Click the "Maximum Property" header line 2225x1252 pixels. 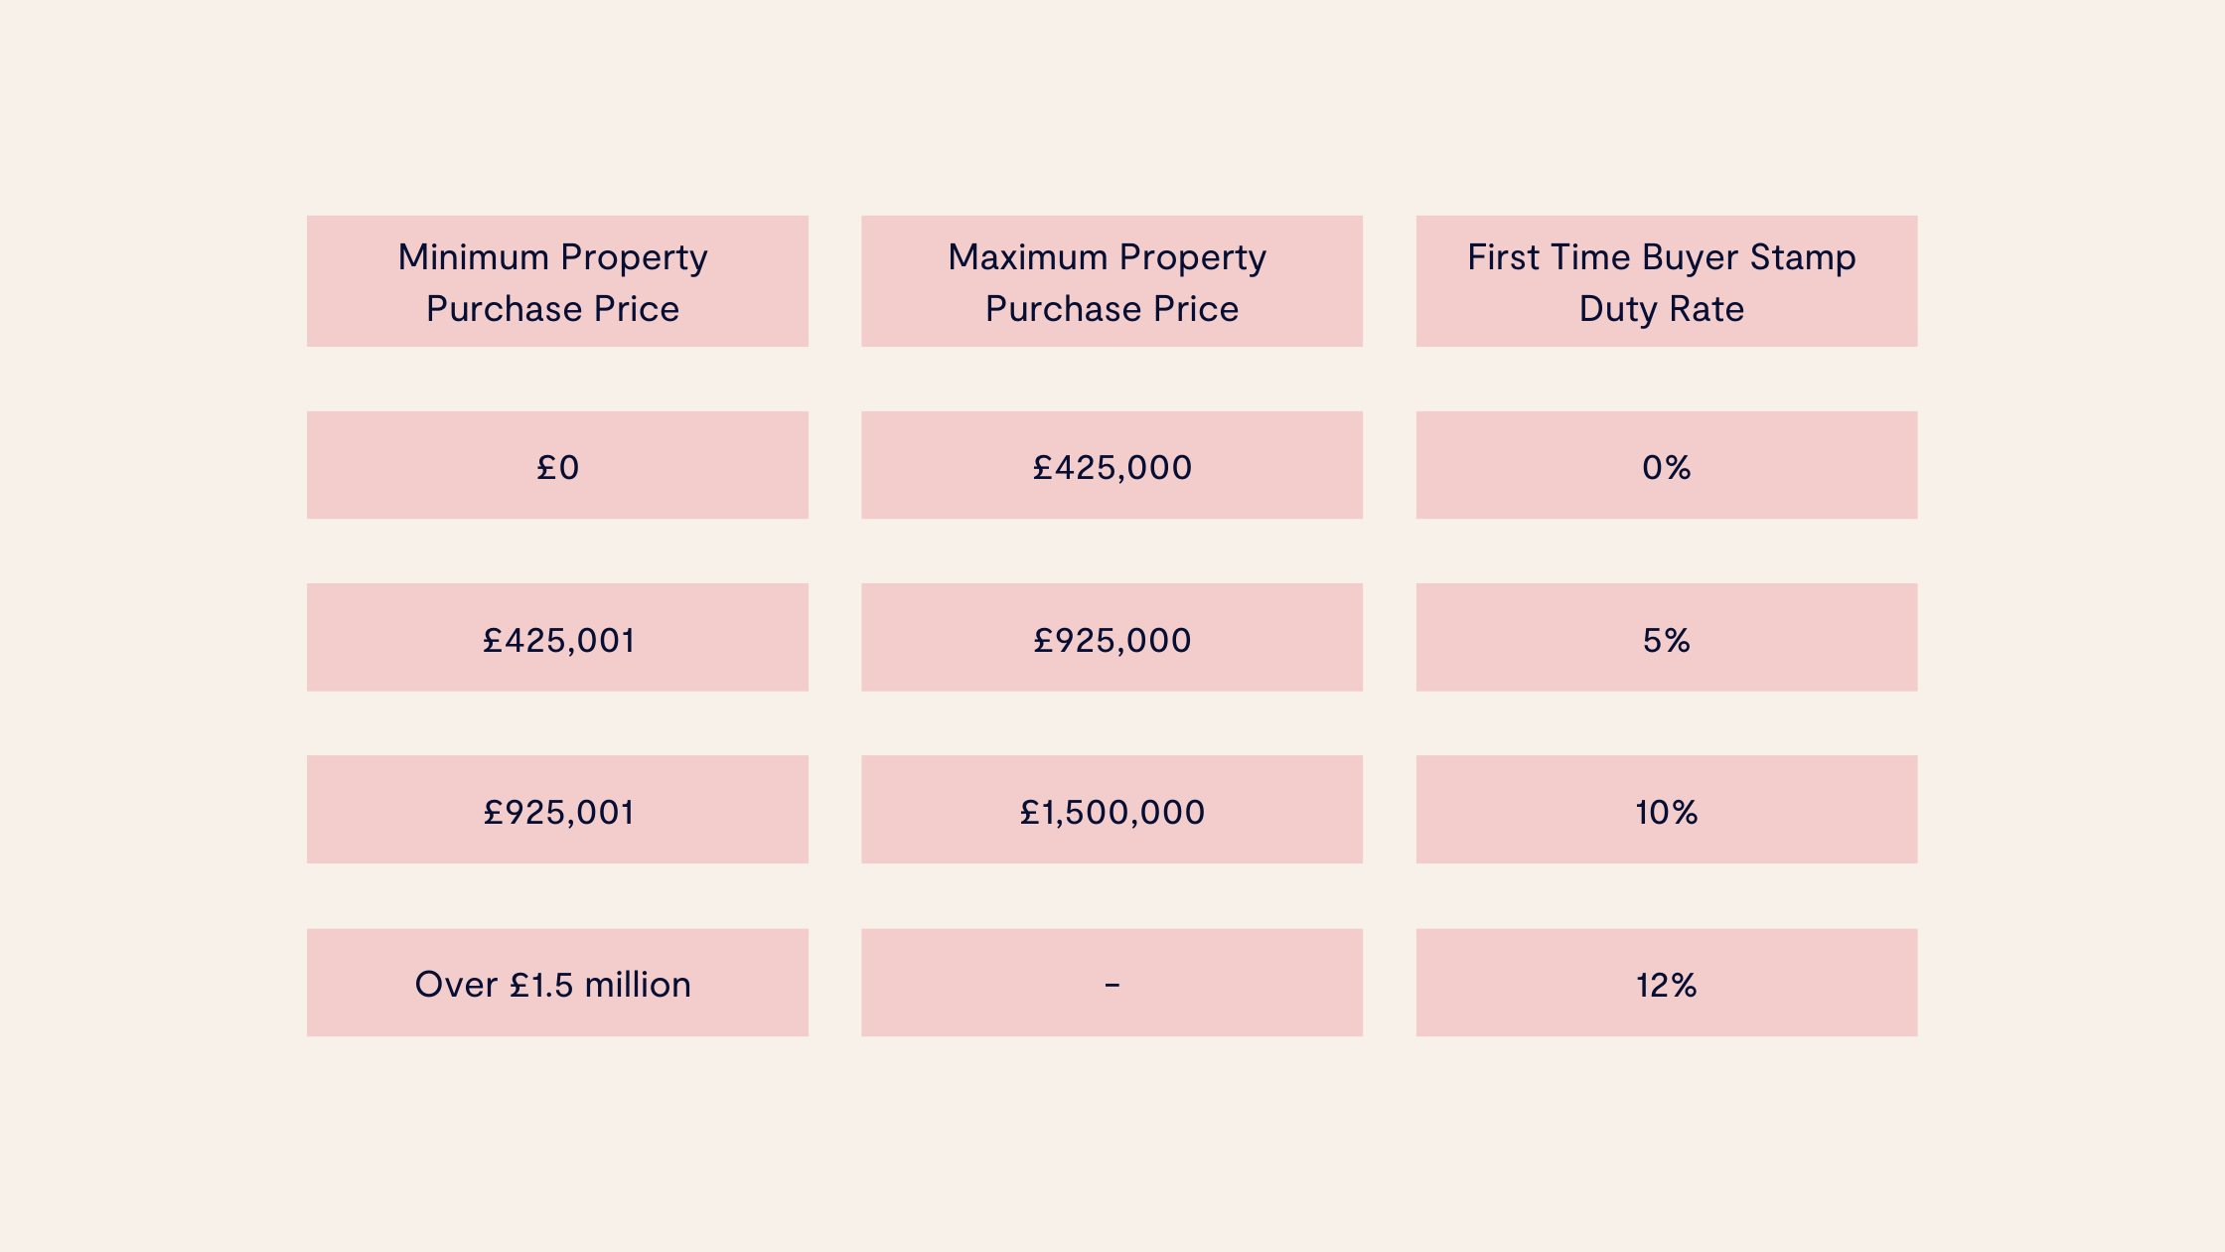(1107, 257)
